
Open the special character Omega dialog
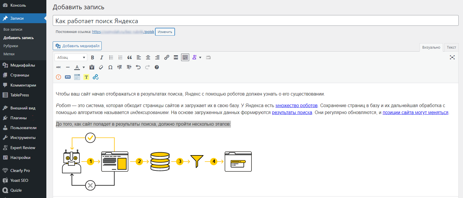pyautogui.click(x=110, y=67)
